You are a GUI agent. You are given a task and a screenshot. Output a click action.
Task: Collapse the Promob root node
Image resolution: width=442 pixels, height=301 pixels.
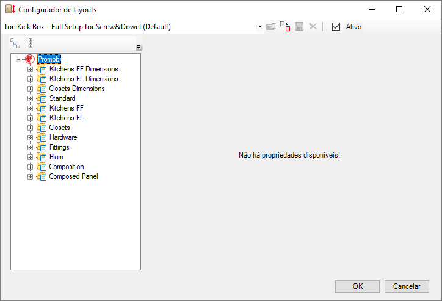click(x=18, y=59)
